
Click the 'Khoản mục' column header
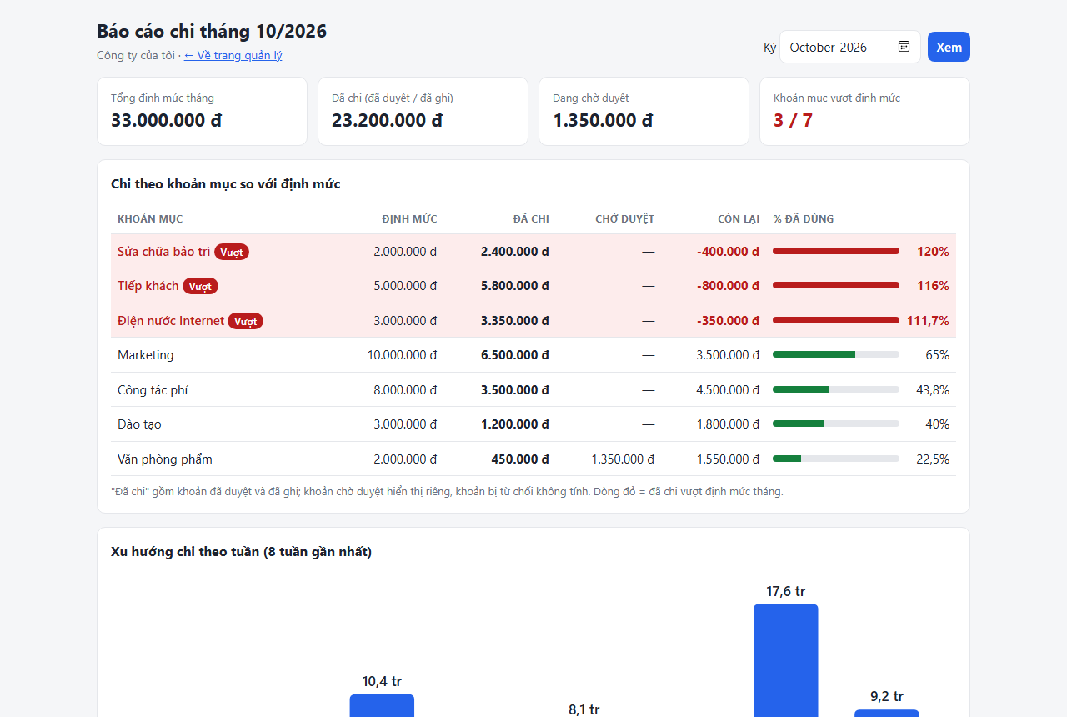[150, 219]
